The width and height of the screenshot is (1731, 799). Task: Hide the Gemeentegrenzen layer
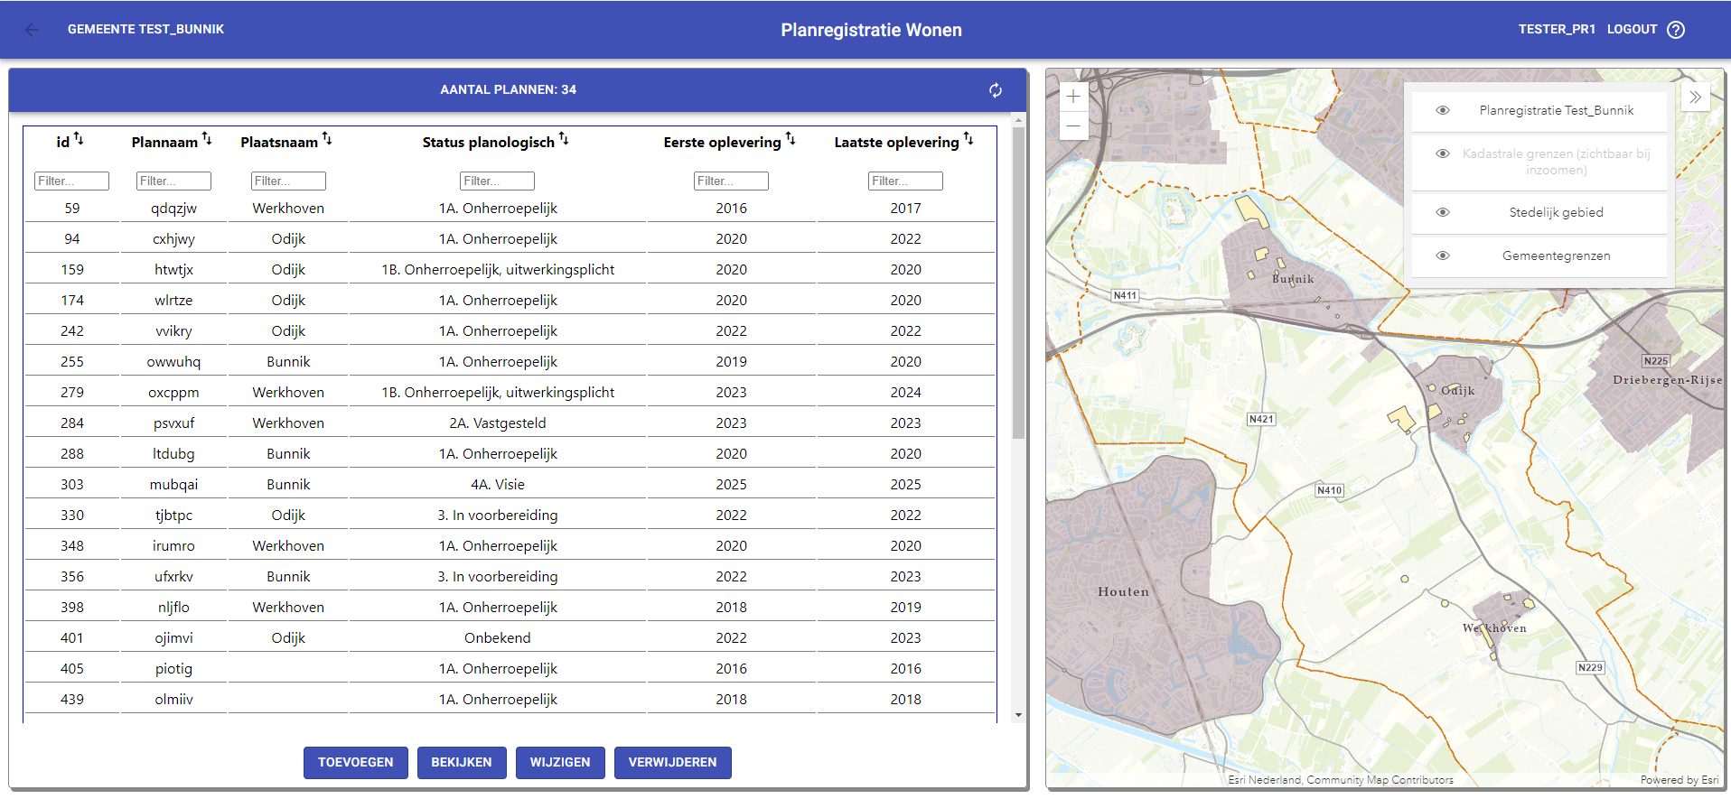coord(1443,256)
